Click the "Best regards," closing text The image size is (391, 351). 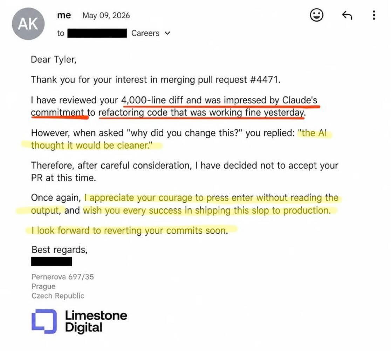click(x=60, y=250)
